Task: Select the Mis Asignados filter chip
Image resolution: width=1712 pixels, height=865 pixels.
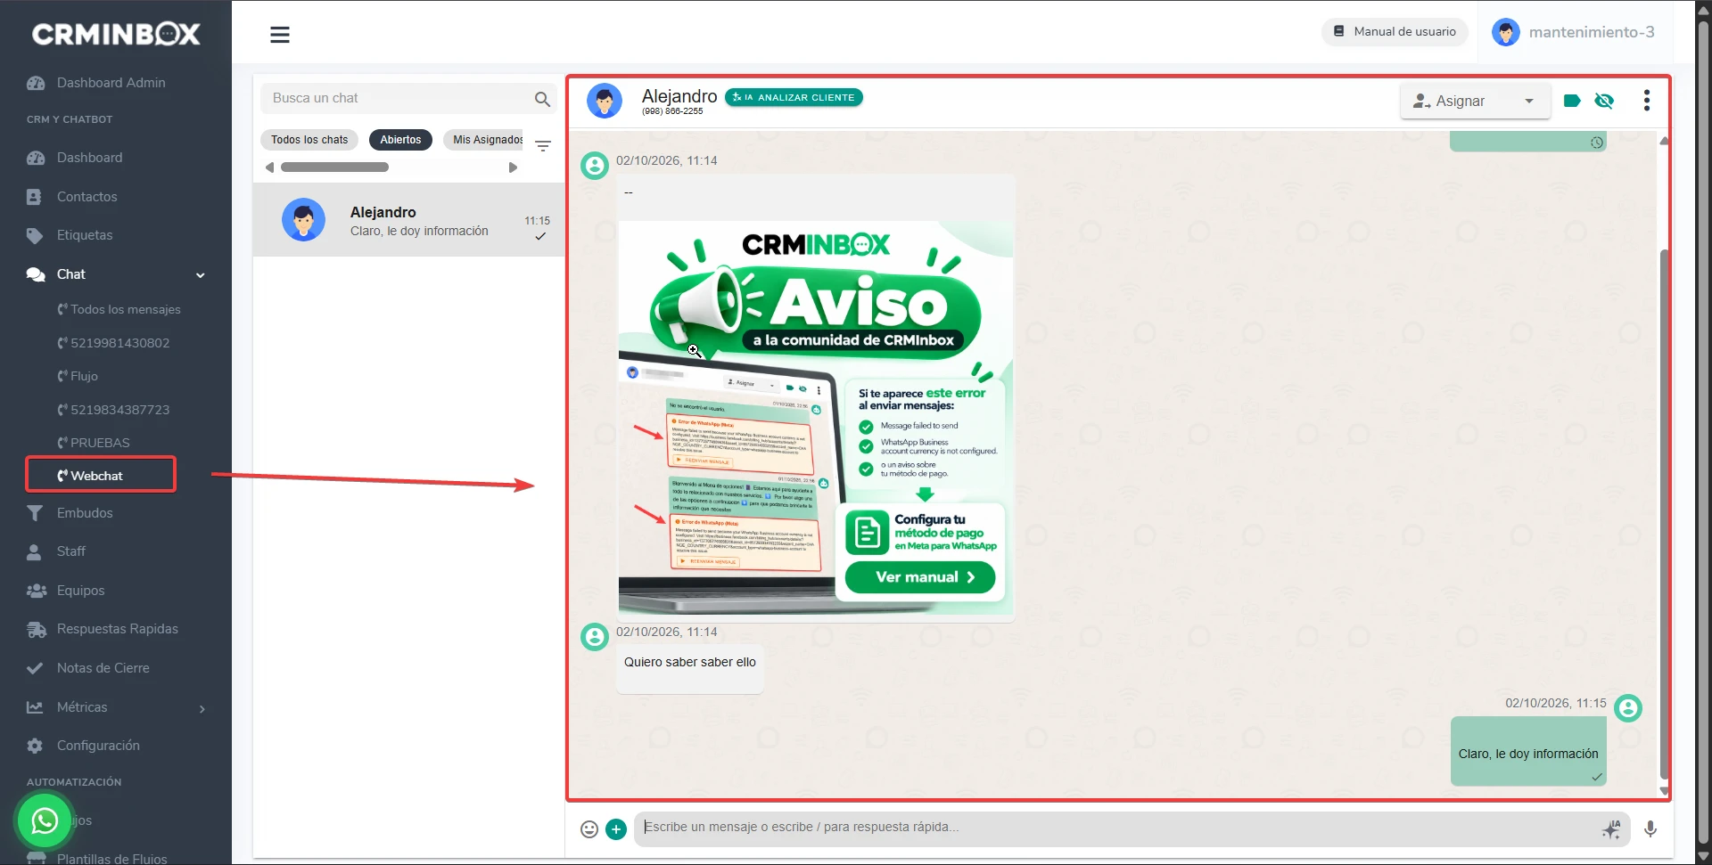Action: 485,140
